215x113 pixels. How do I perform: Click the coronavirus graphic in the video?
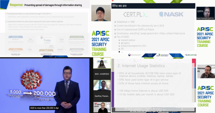[31, 79]
